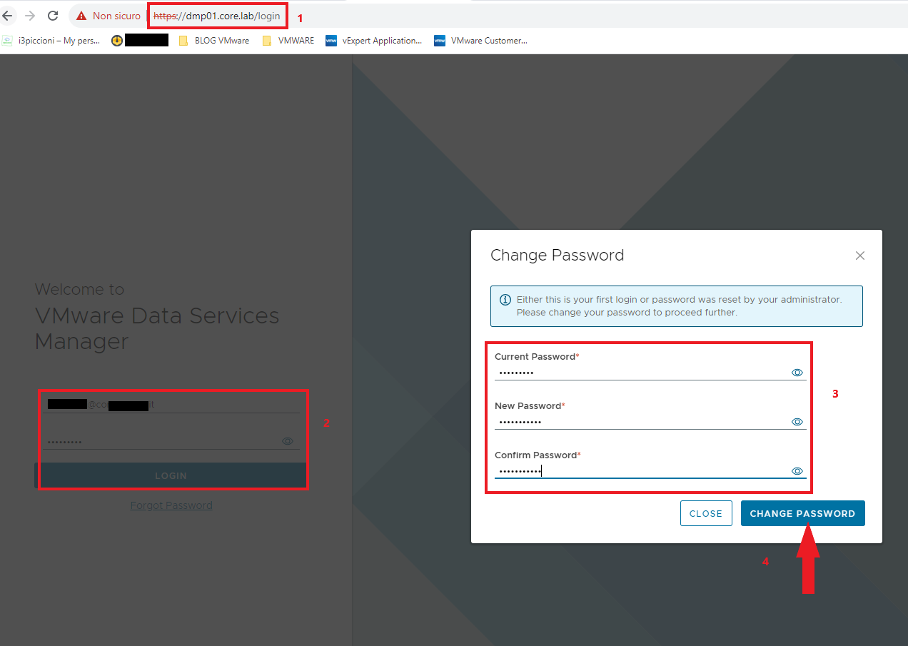The width and height of the screenshot is (908, 646).
Task: Click the info icon in the blue alert
Action: click(505, 300)
